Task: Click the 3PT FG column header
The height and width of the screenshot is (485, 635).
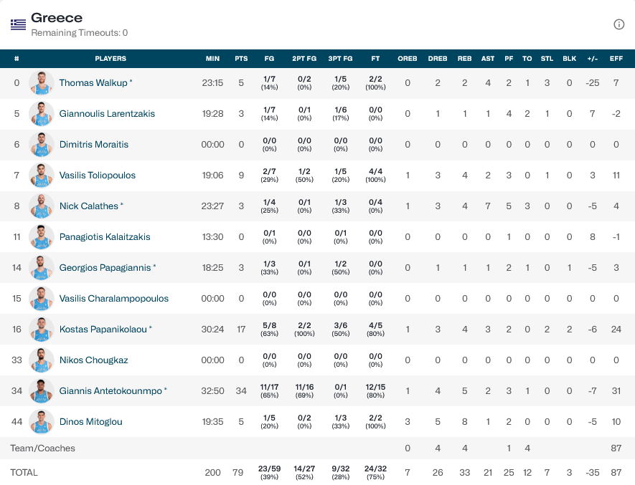Action: tap(339, 59)
